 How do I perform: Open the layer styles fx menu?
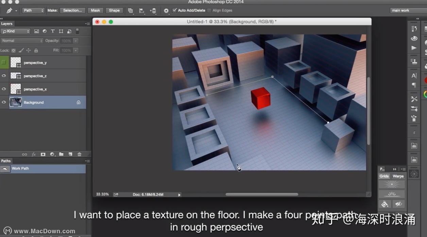[x=34, y=154]
